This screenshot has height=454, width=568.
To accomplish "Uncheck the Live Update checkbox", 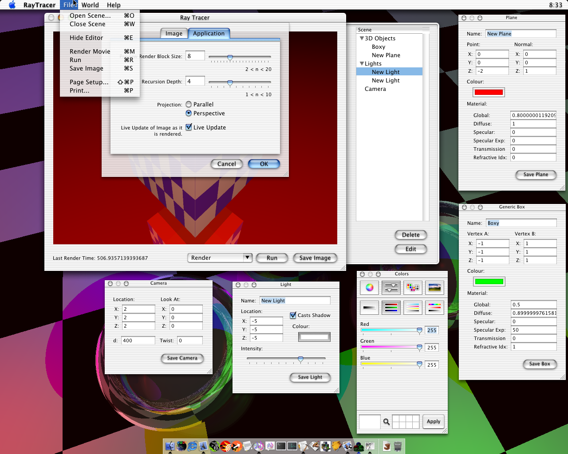I will click(x=189, y=127).
